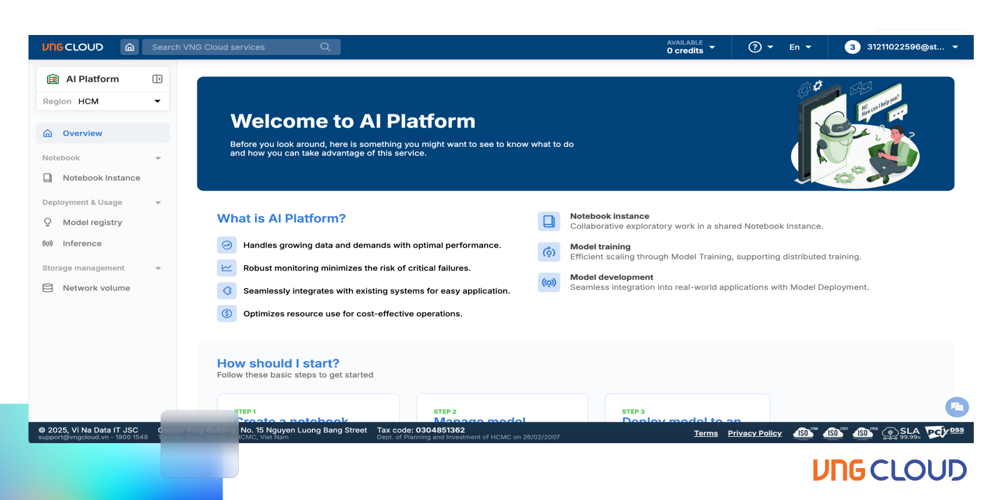Viewport: 1000px width, 500px height.
Task: Change language via the En dropdown
Action: pos(800,47)
